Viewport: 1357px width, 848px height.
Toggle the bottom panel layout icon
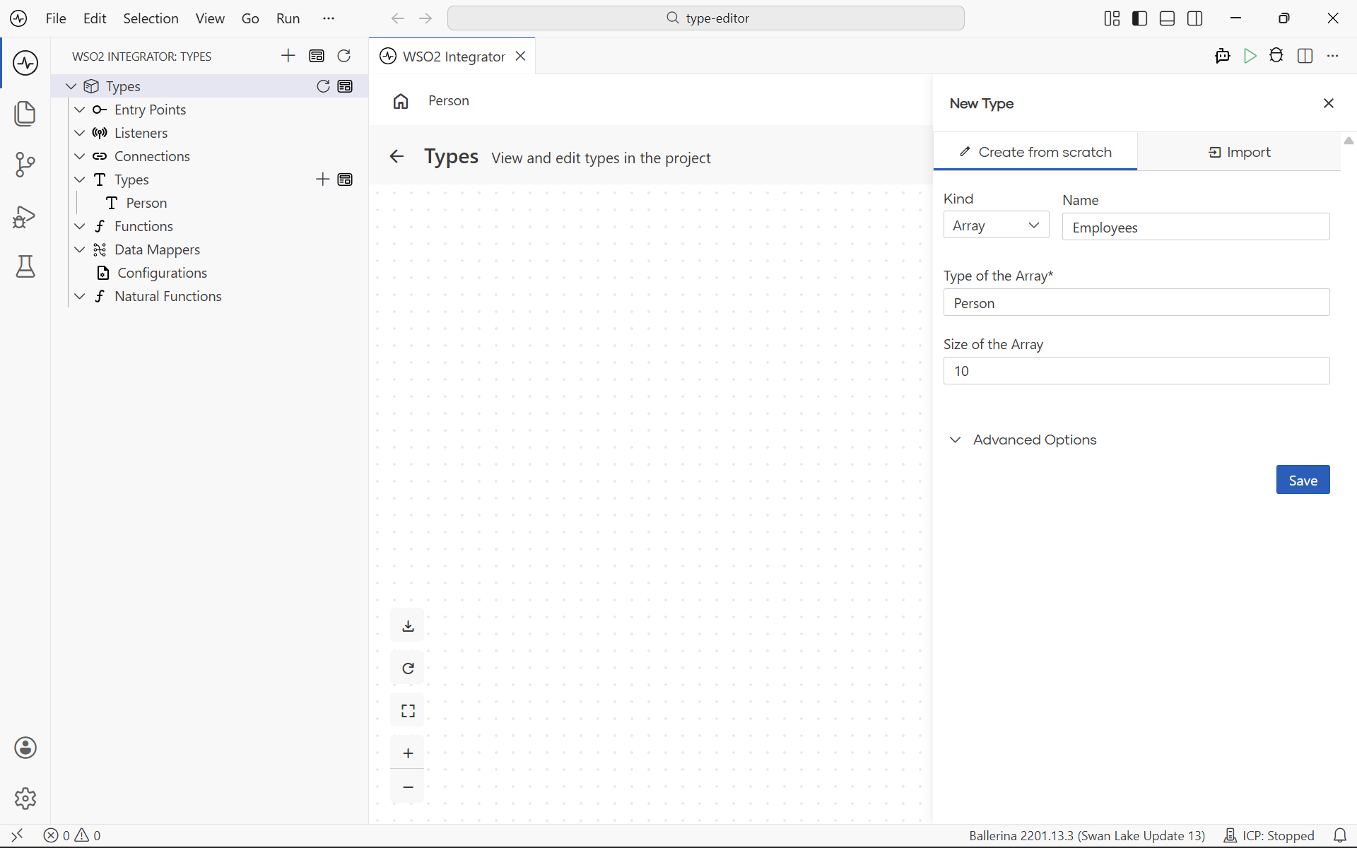click(1168, 18)
